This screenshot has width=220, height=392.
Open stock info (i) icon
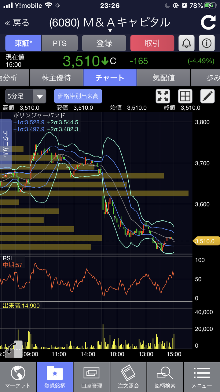tap(207, 43)
